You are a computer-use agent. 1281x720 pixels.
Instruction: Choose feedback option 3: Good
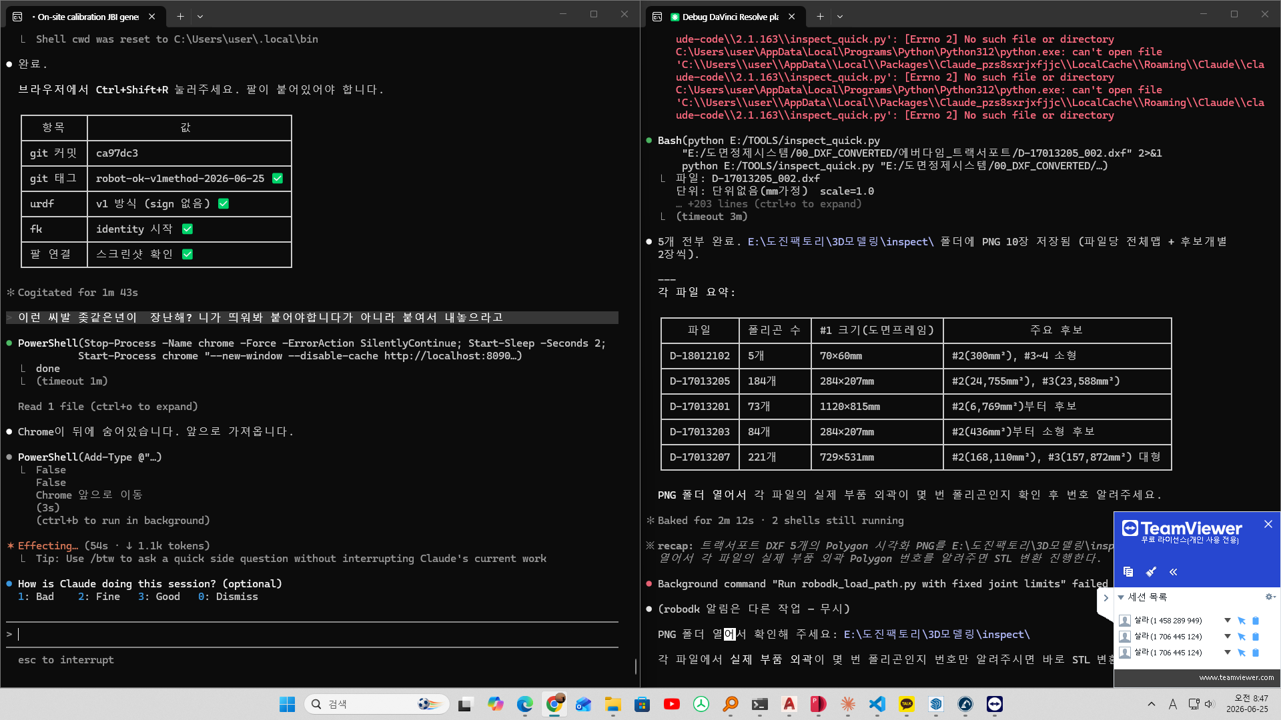point(159,597)
